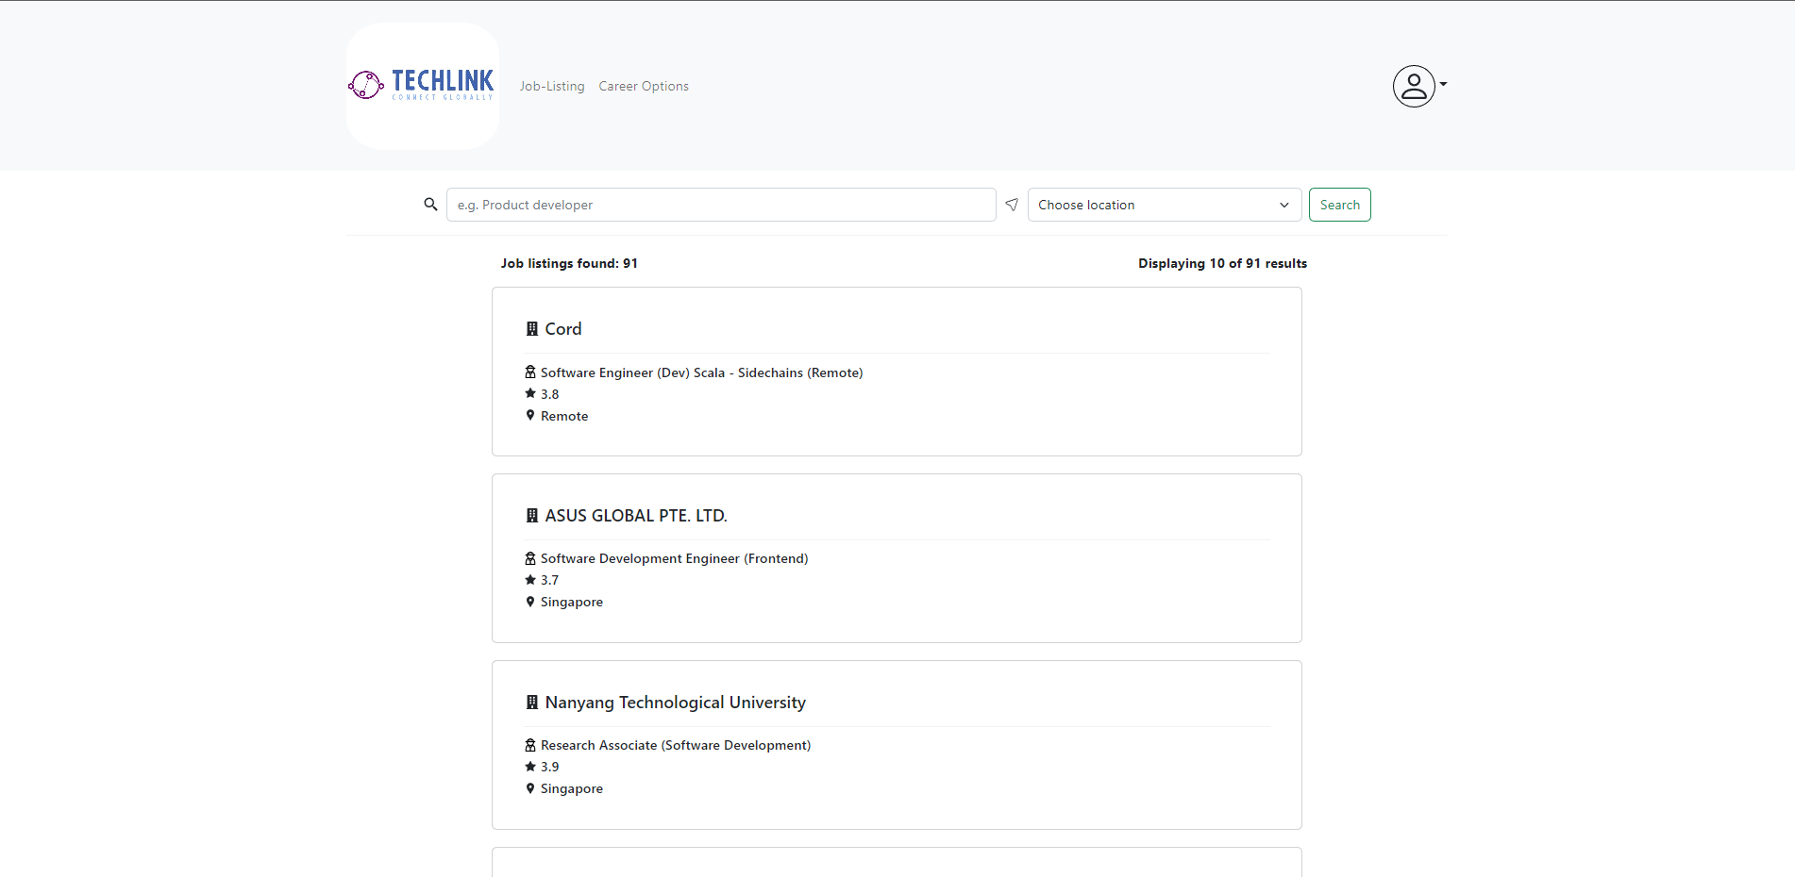Click the star icon next to 3.8
This screenshot has height=877, width=1795.
click(530, 393)
